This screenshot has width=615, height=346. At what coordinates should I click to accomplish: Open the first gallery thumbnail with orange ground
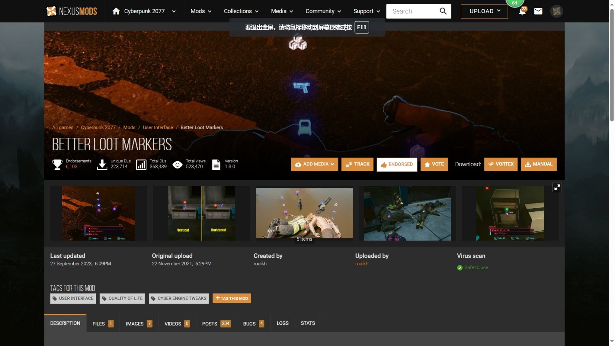coord(99,213)
